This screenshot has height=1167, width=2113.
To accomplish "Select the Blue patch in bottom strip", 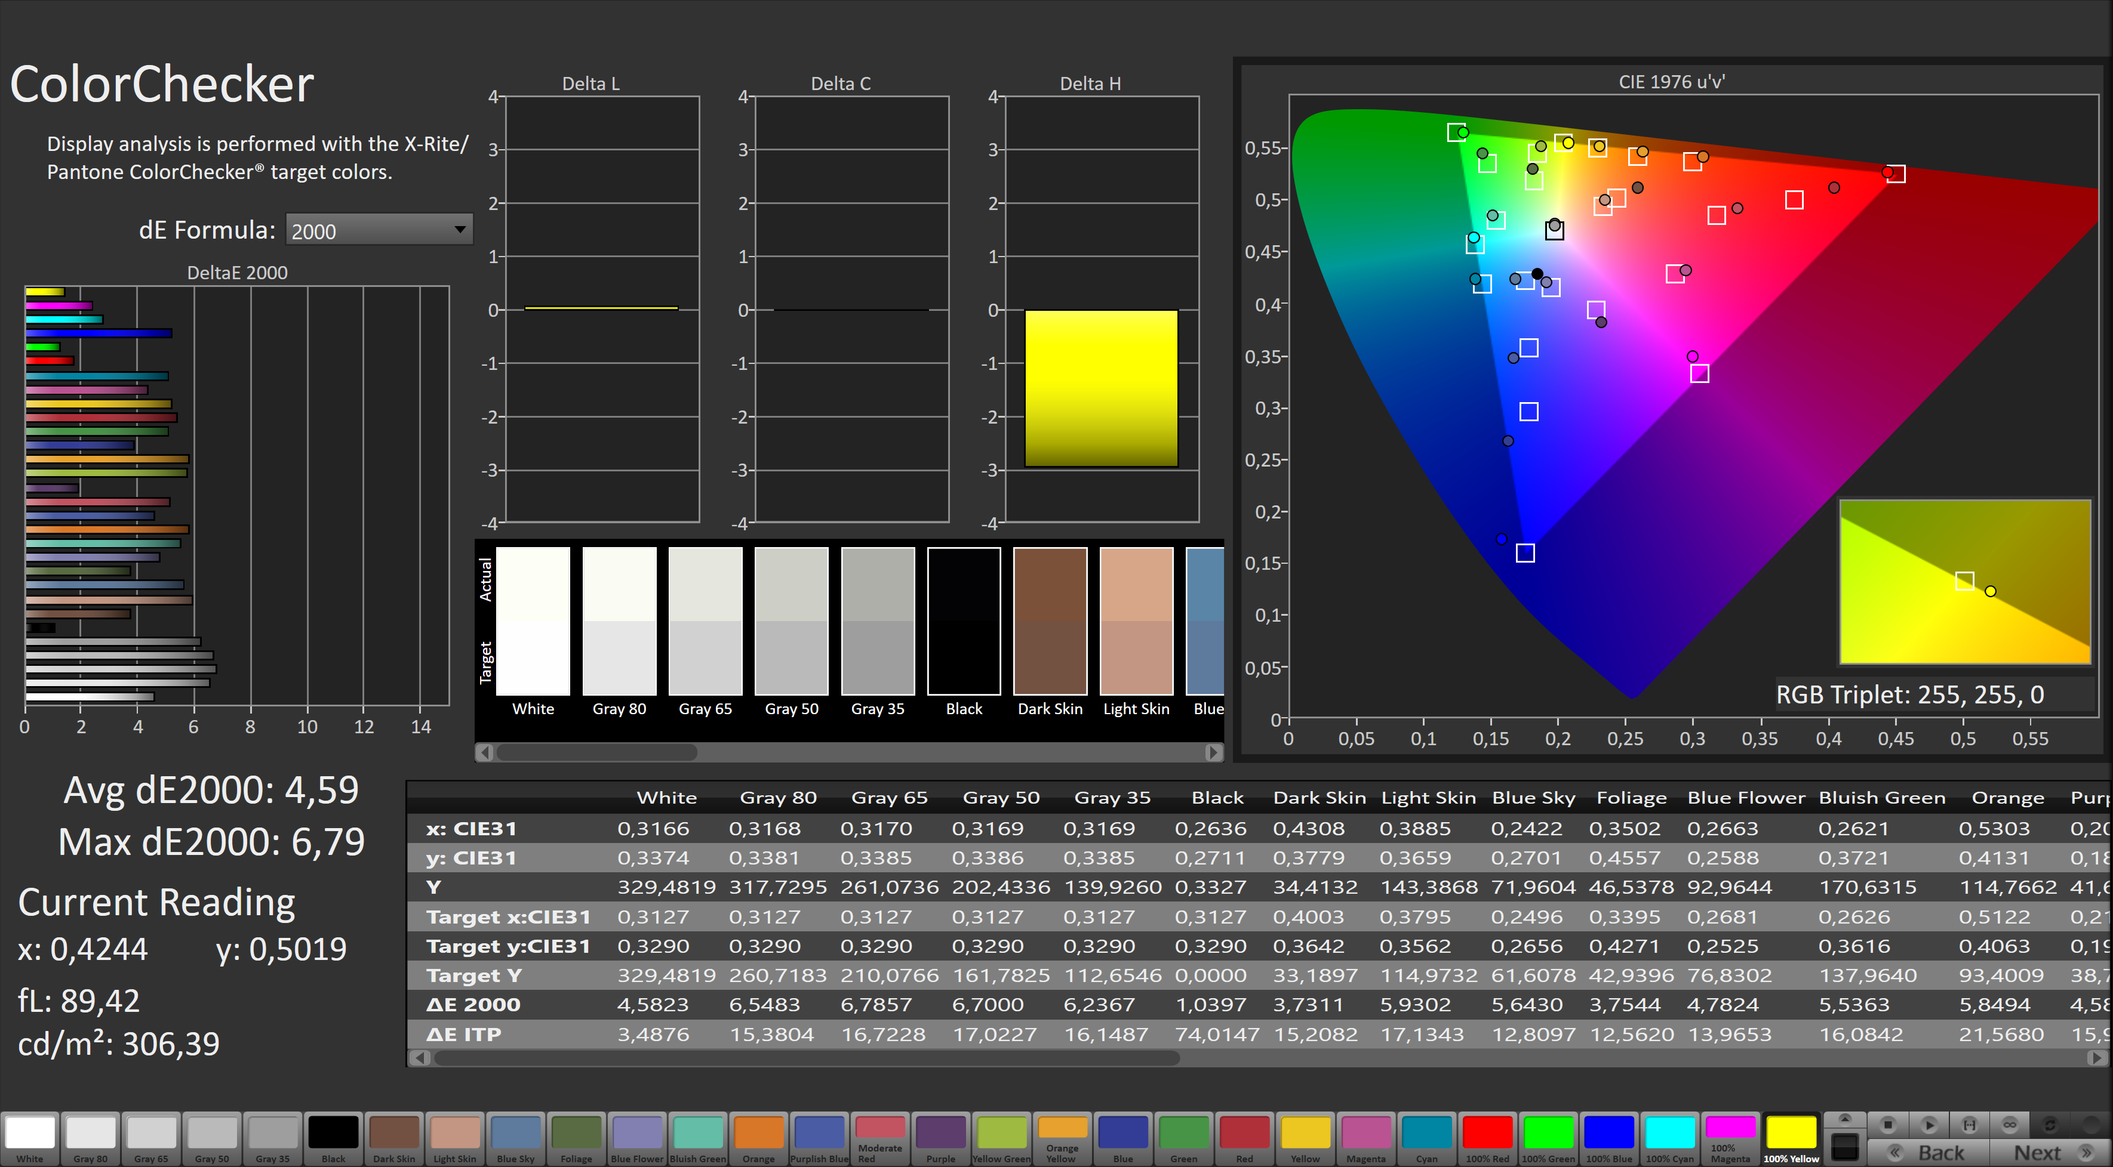I will click(1123, 1138).
